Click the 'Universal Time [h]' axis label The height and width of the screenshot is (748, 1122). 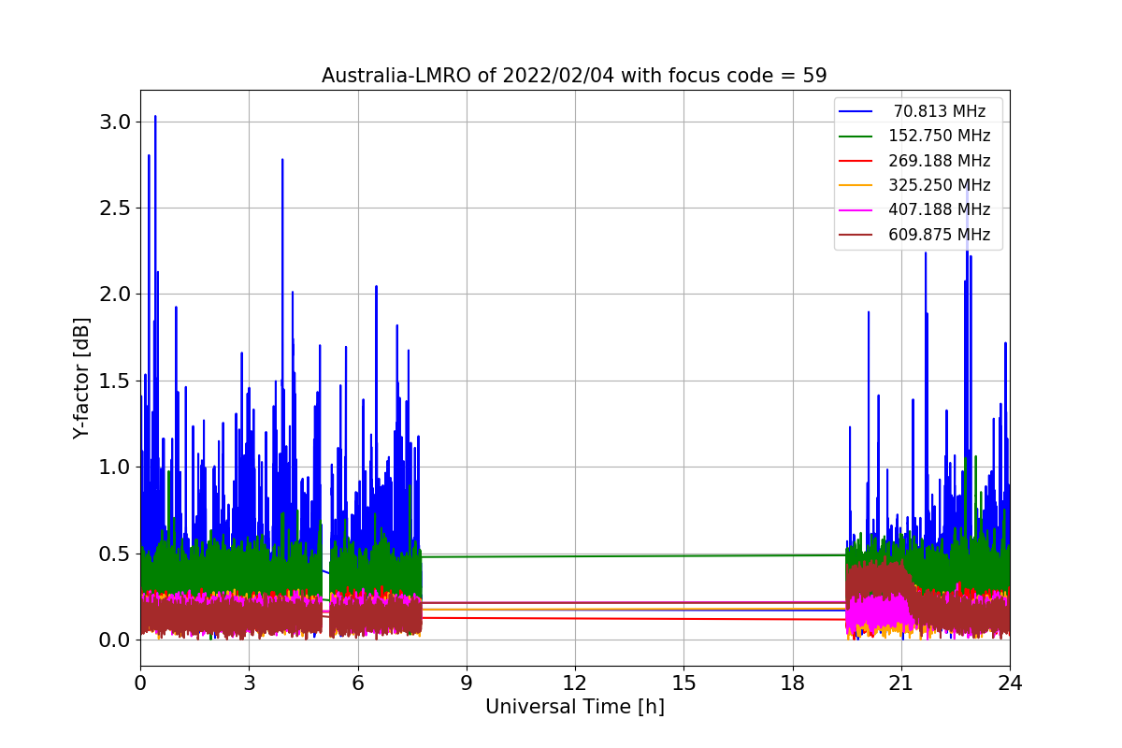574,707
